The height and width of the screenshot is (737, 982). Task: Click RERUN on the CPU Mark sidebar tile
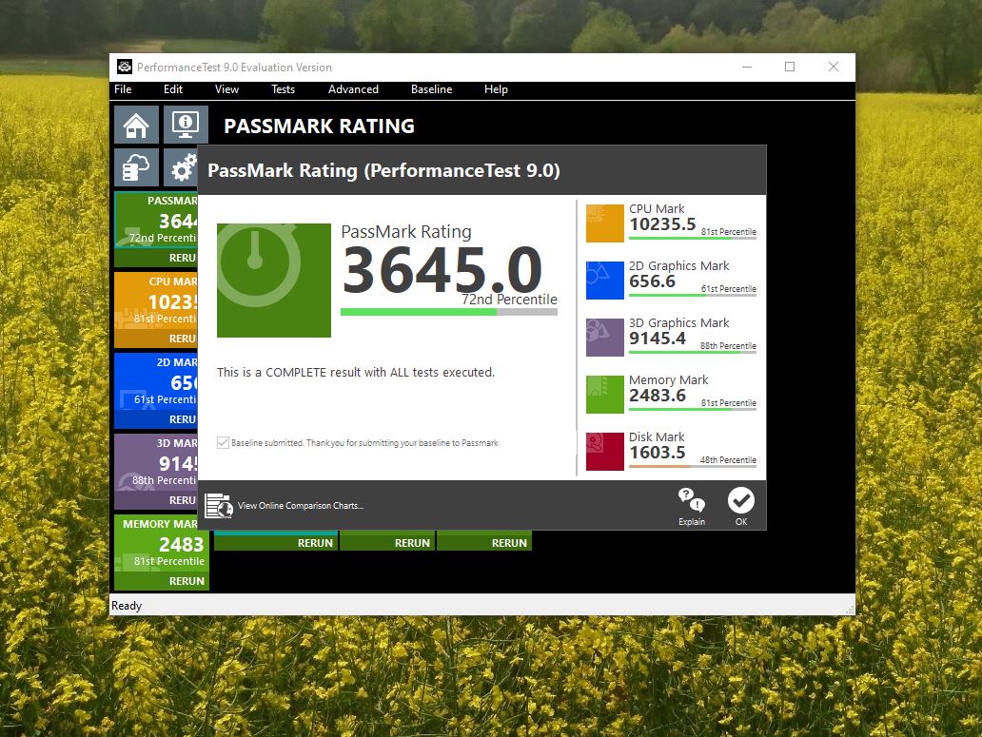tap(157, 339)
